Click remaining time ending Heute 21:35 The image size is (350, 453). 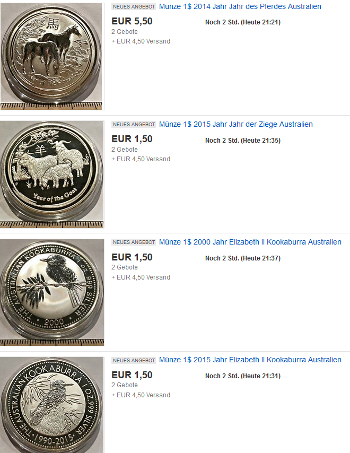pos(242,141)
